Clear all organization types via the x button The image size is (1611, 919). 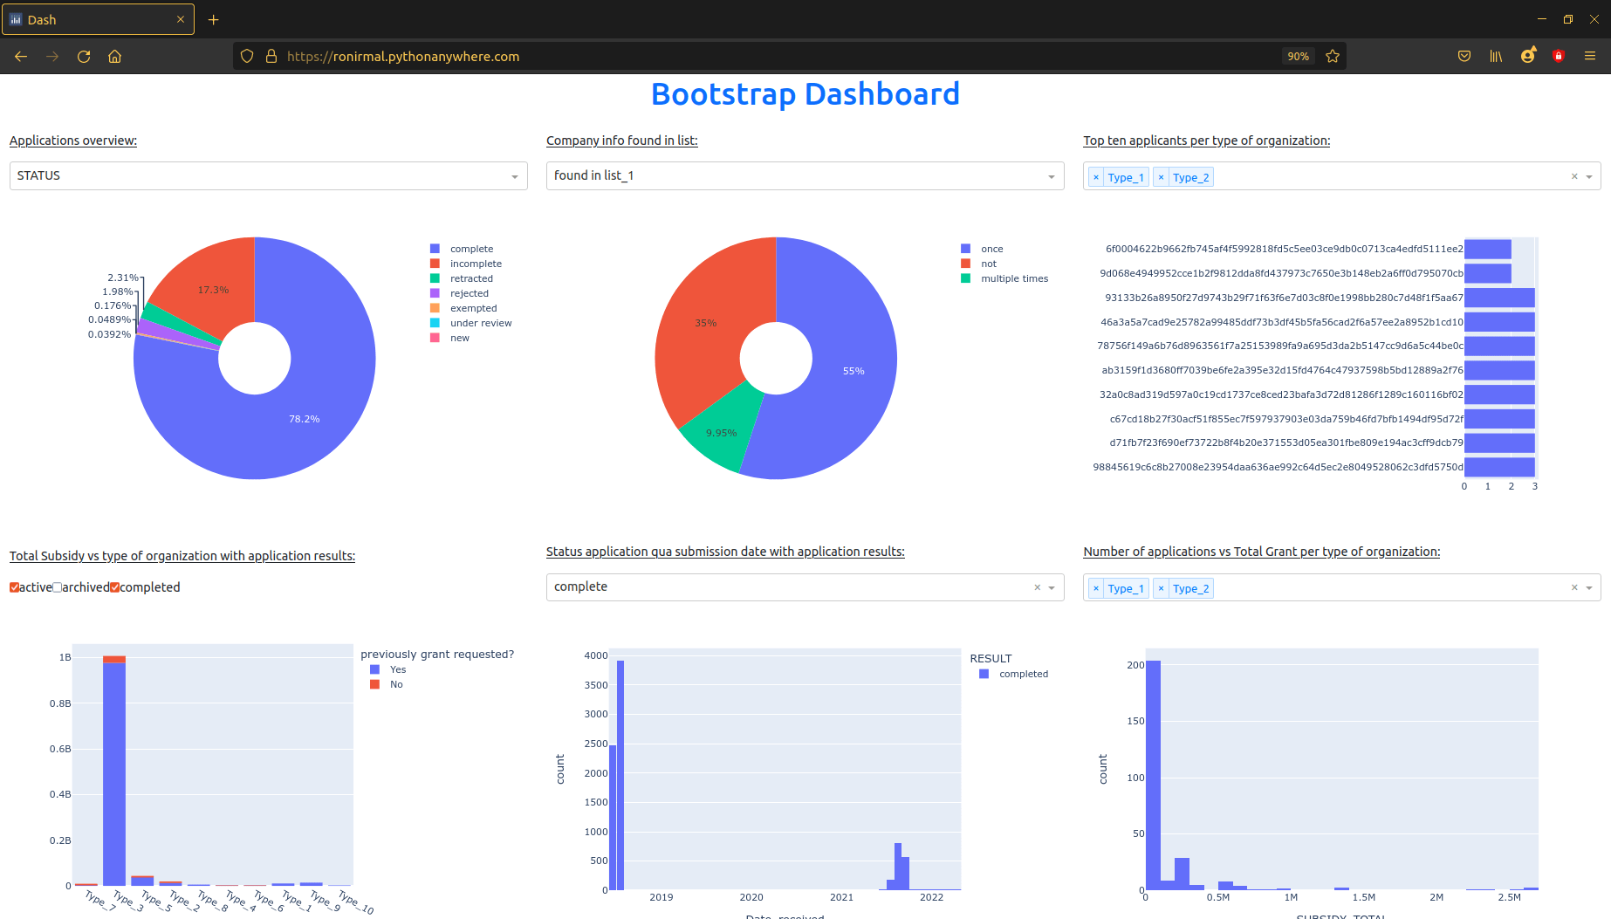pos(1575,175)
